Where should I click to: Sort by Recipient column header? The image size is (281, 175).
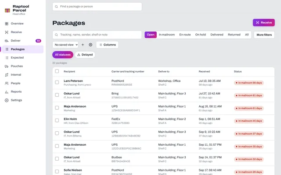click(69, 71)
